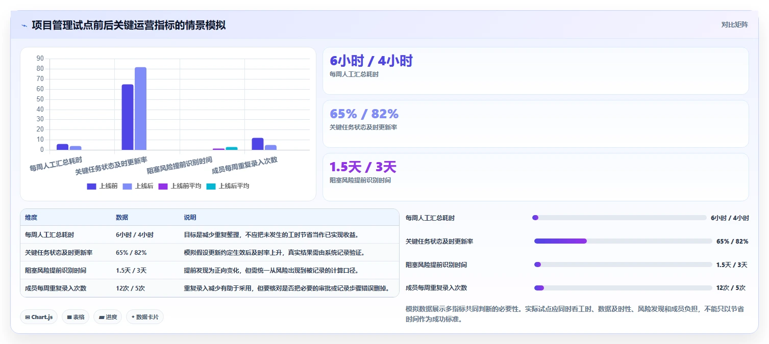Click the 维度 table column header
Screen dimensions: 769x344
[x=31, y=218]
